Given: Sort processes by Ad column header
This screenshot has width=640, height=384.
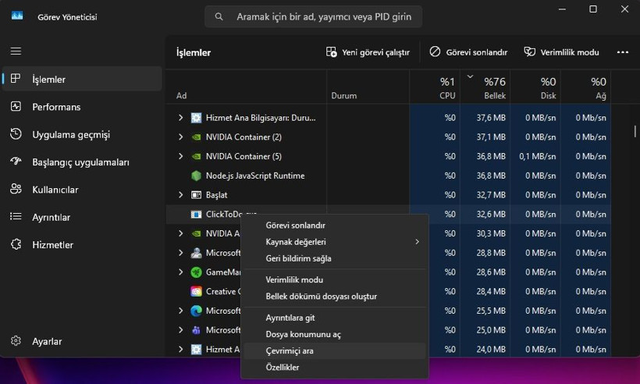Looking at the screenshot, I should [246, 87].
